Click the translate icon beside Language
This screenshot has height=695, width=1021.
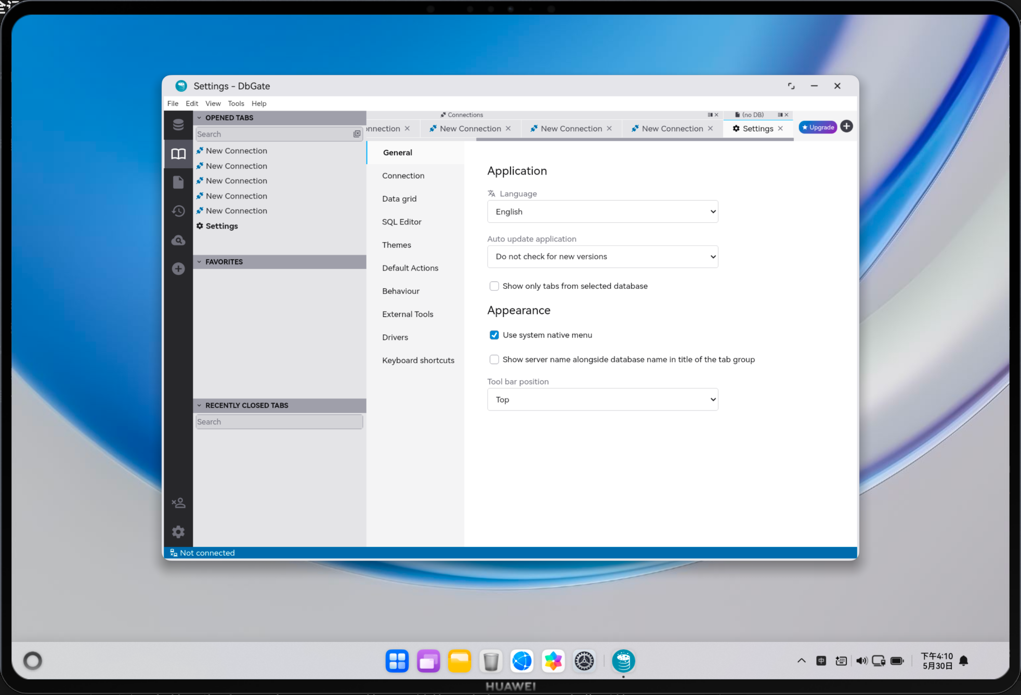[491, 193]
